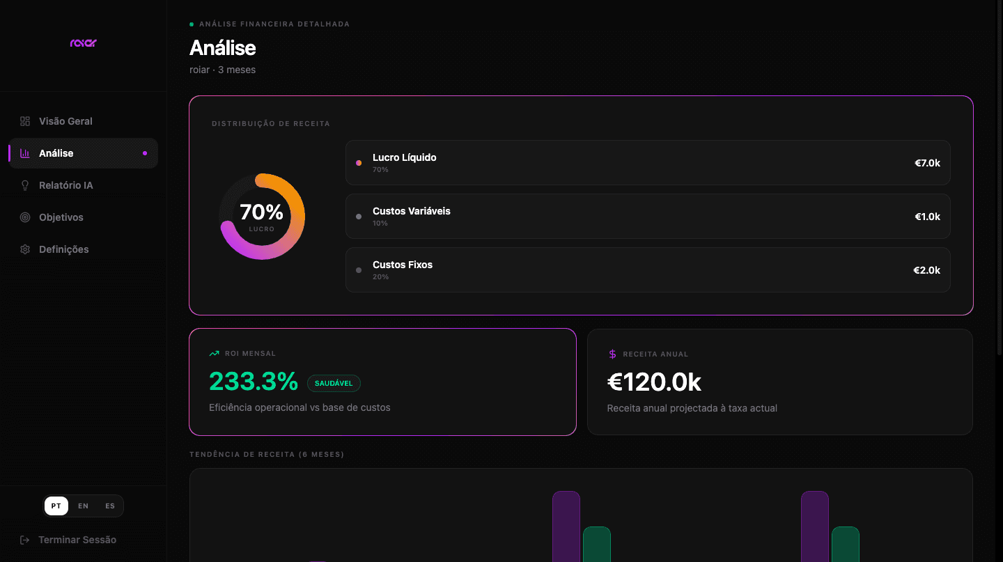Click the €7.0k amount

click(x=927, y=163)
